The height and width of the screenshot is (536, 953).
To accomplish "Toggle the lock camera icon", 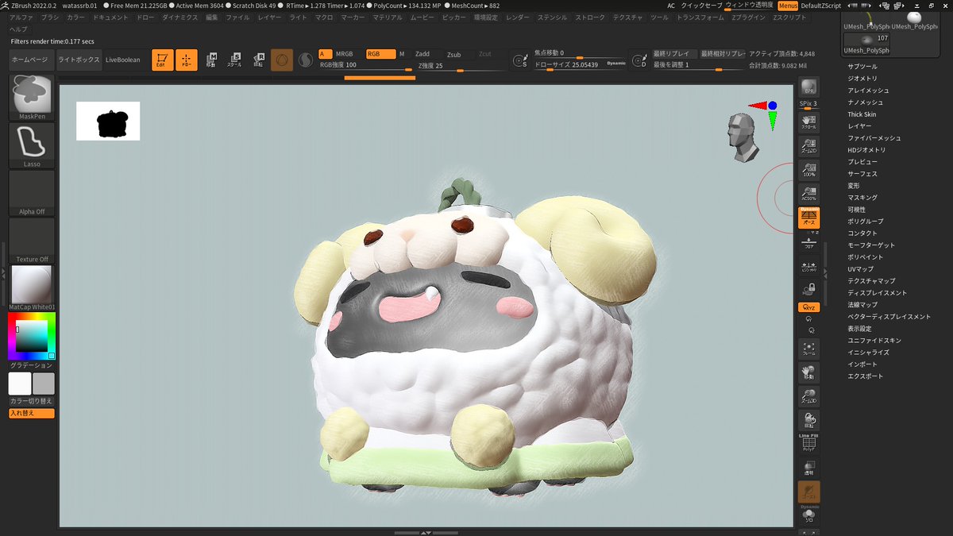I will point(808,290).
